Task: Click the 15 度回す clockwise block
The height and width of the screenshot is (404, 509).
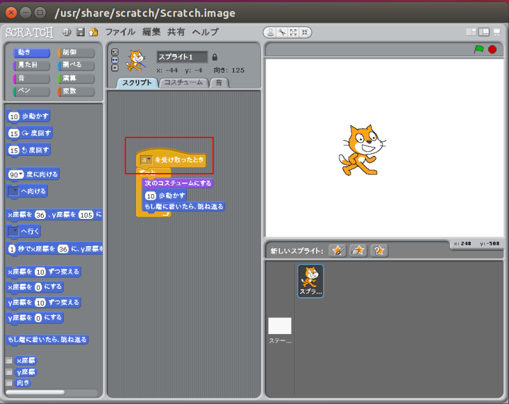Action: tap(29, 134)
